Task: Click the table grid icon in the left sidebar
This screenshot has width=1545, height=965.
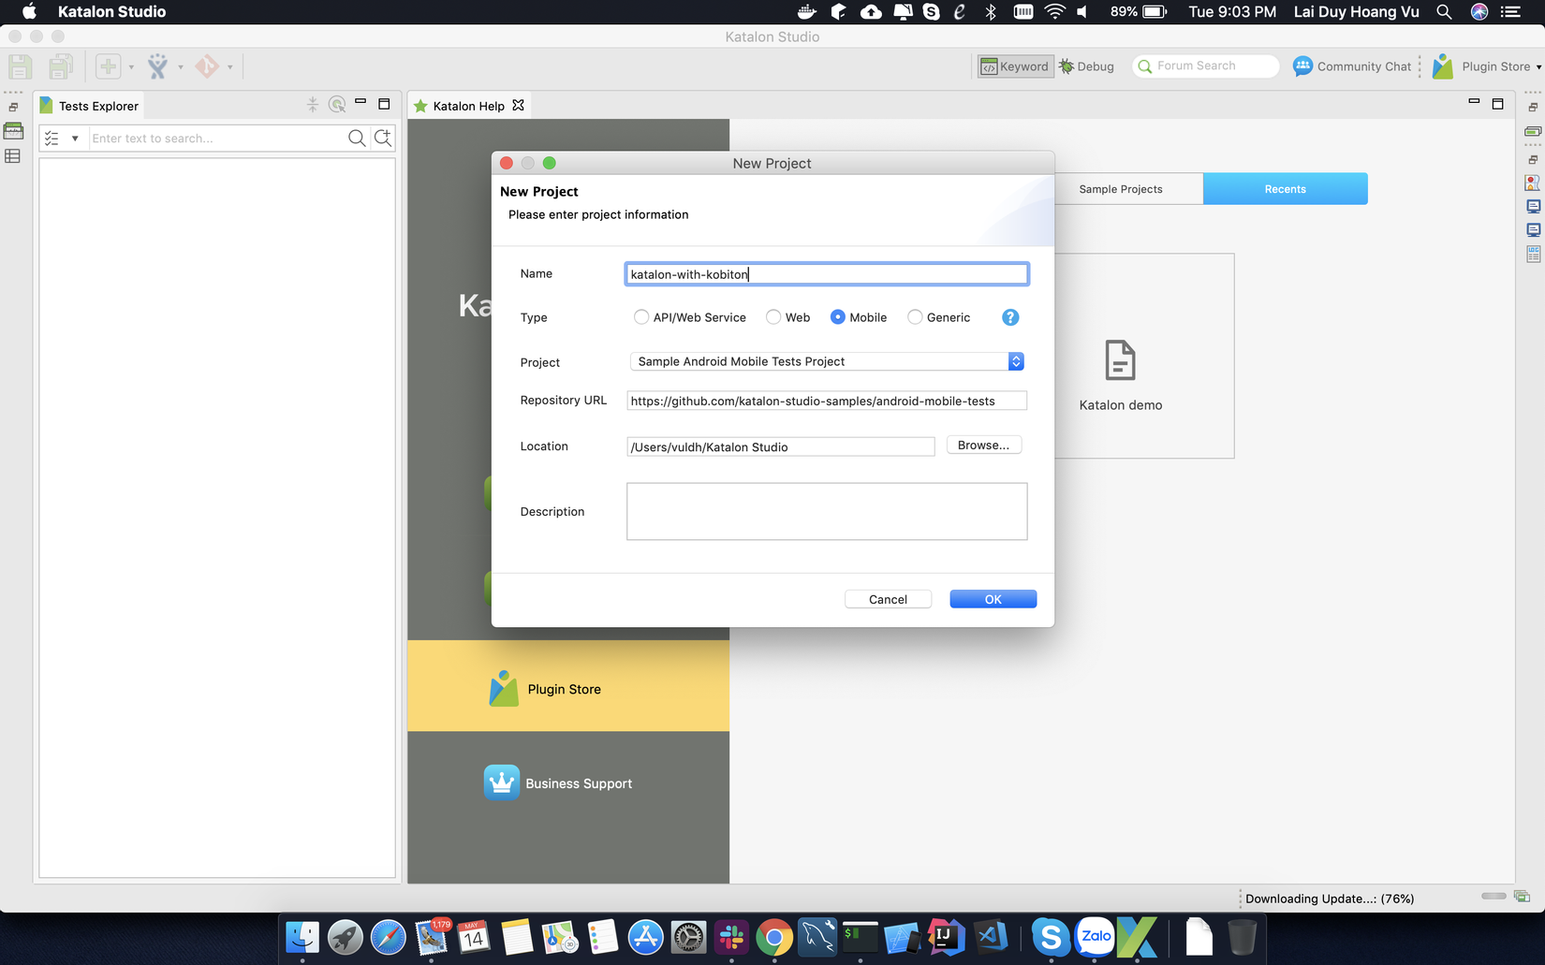Action: point(13,156)
